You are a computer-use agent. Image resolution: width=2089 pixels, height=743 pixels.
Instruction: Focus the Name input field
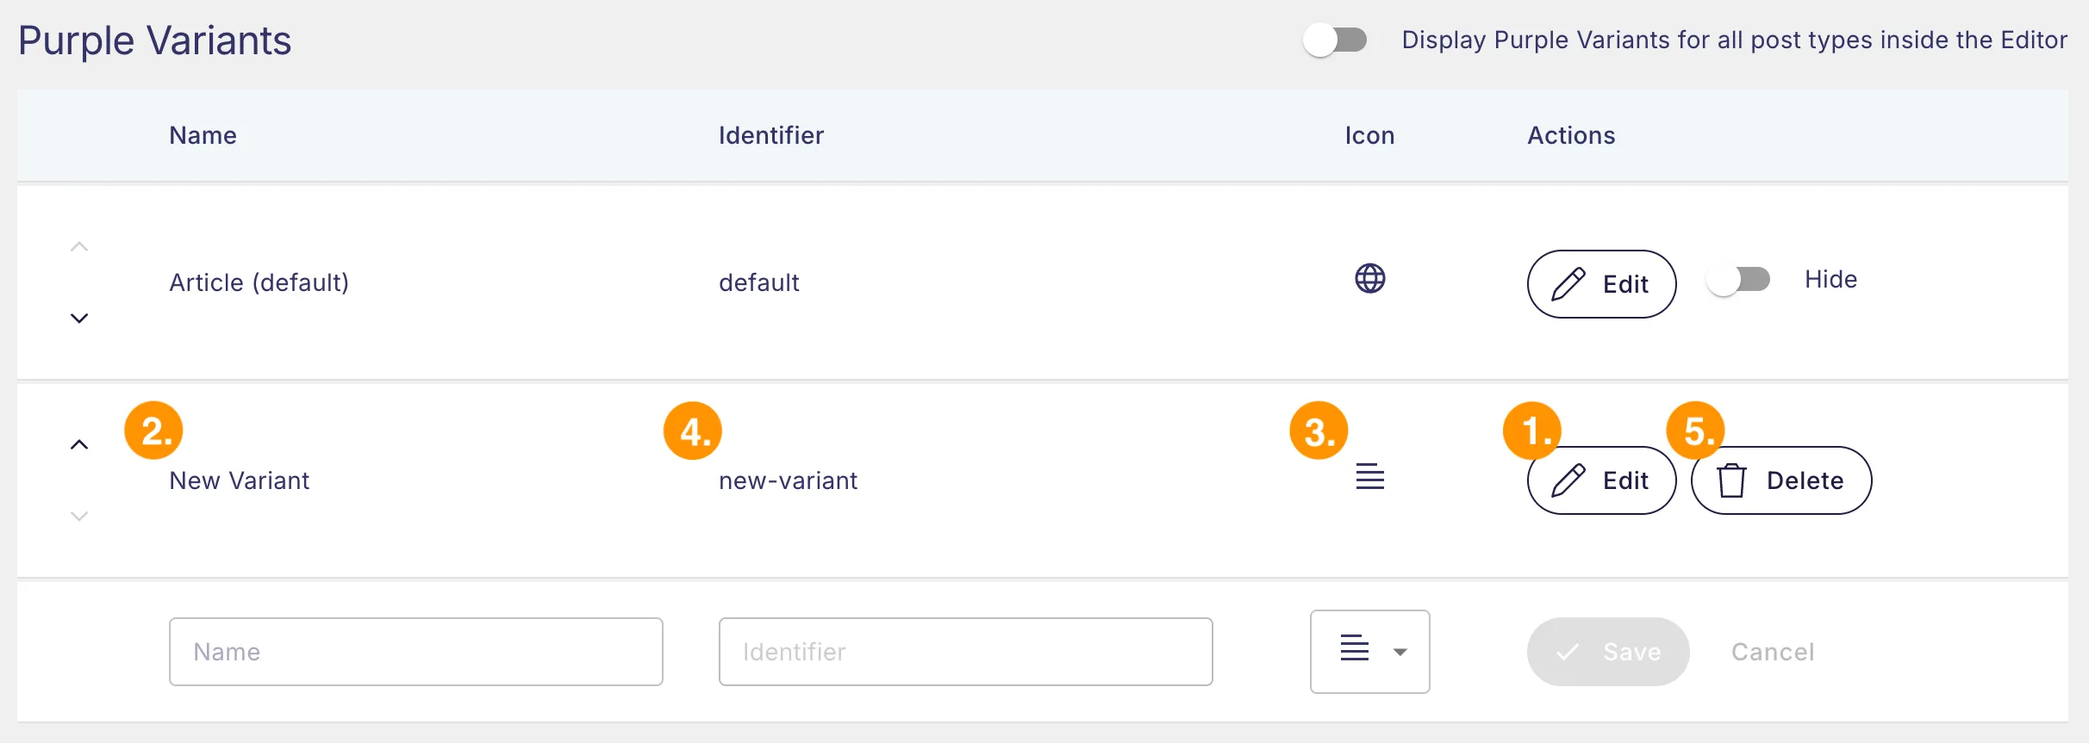coord(416,652)
